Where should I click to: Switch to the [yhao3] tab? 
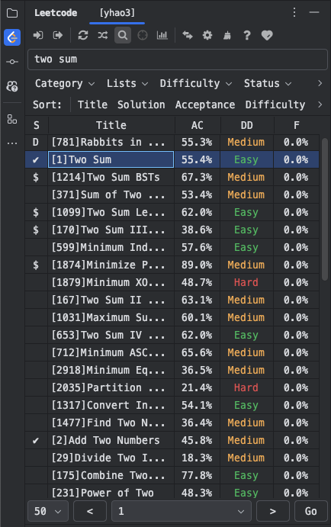[x=117, y=13]
